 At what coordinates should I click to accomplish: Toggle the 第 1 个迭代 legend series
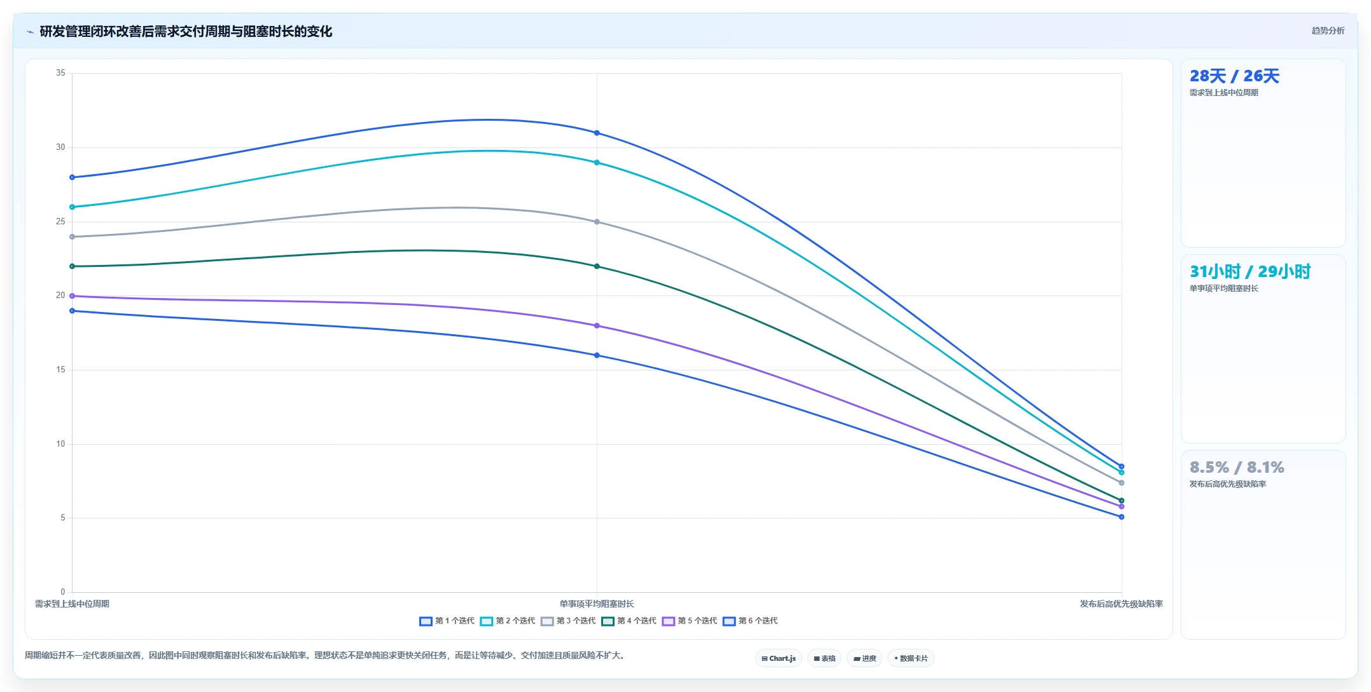point(447,621)
